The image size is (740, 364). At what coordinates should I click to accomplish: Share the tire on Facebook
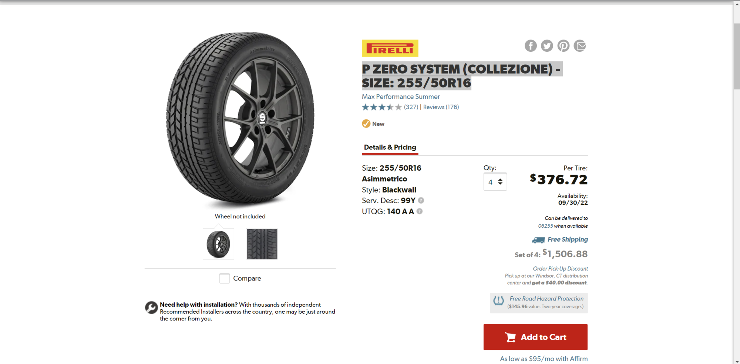pyautogui.click(x=531, y=46)
